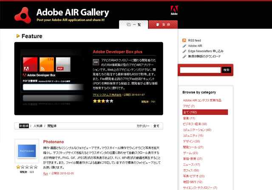Click the orange RSS feed icon
272x190 pixels.
(184, 40)
